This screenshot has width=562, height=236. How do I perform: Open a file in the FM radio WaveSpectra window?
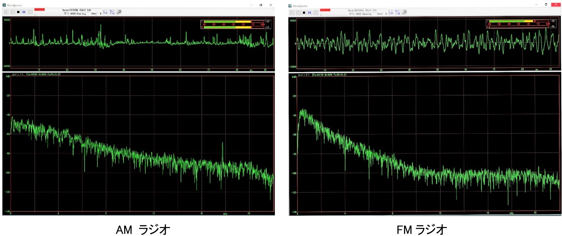pos(292,13)
